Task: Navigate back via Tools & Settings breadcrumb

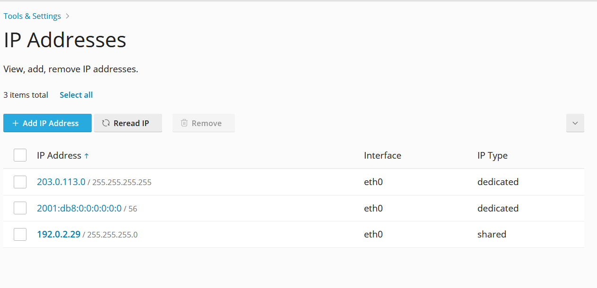Action: point(32,16)
